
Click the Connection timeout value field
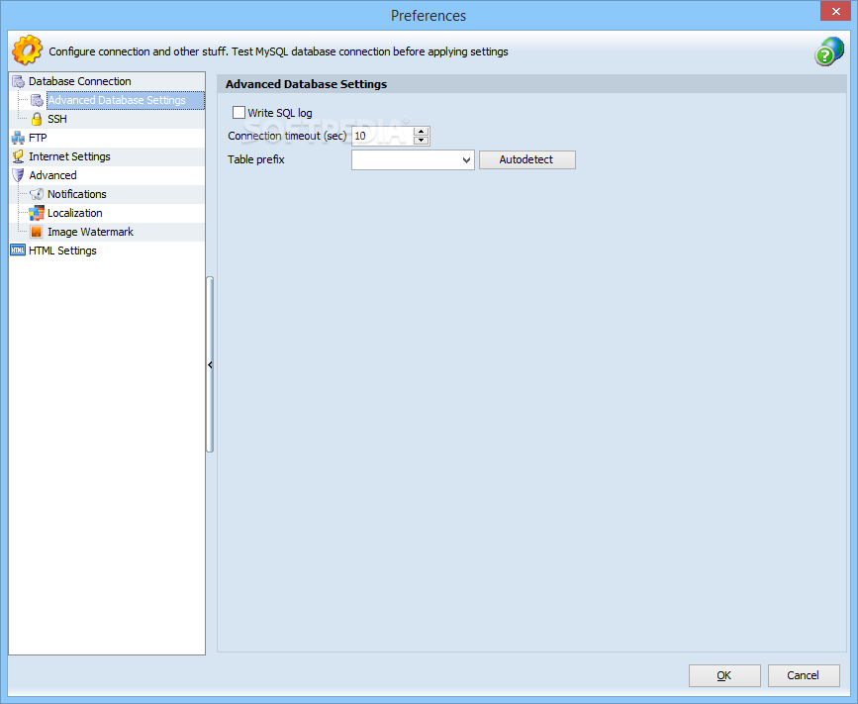point(383,136)
